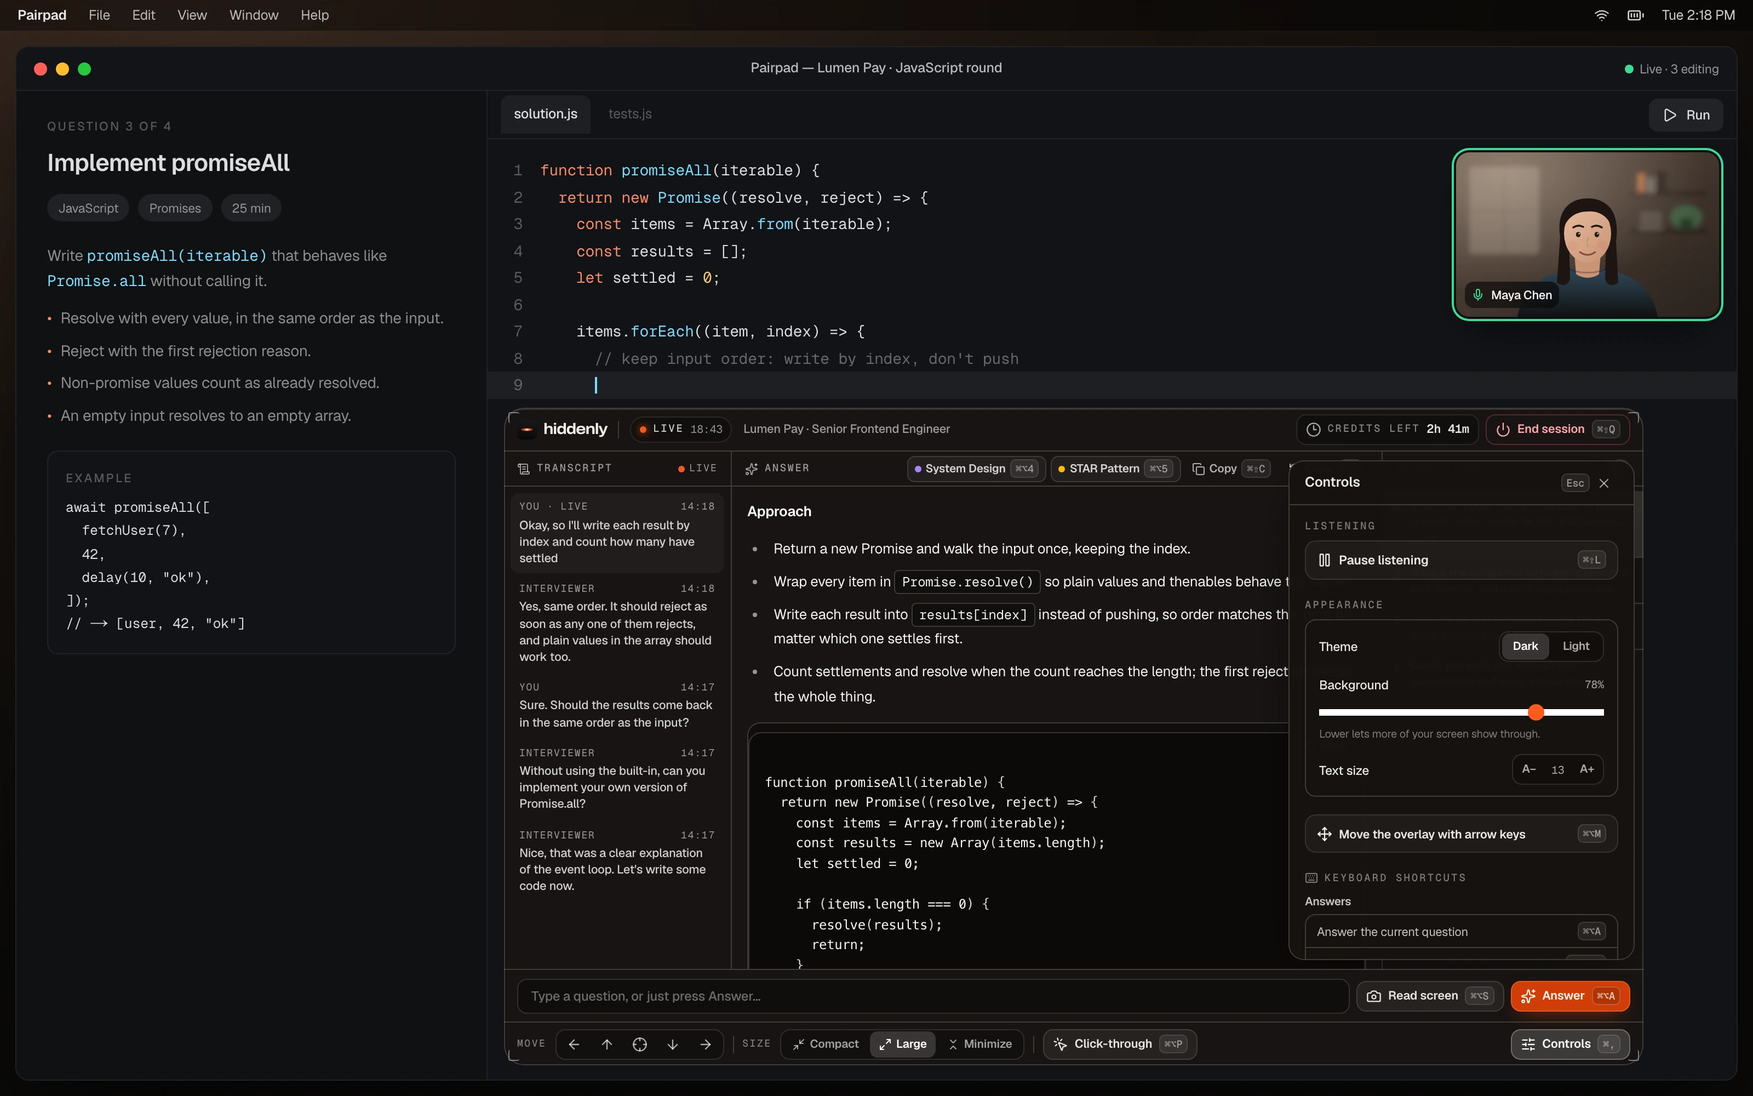Click the credits left clock icon

click(1313, 429)
